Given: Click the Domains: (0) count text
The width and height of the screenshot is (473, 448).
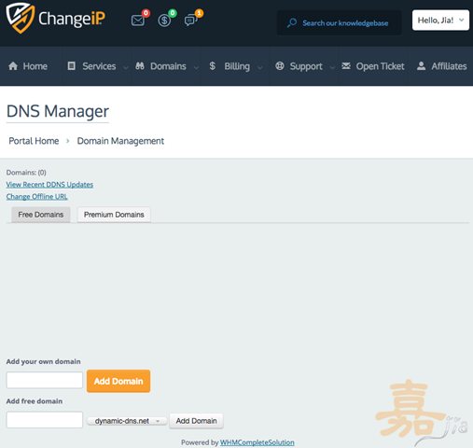Looking at the screenshot, I should pyautogui.click(x=26, y=173).
